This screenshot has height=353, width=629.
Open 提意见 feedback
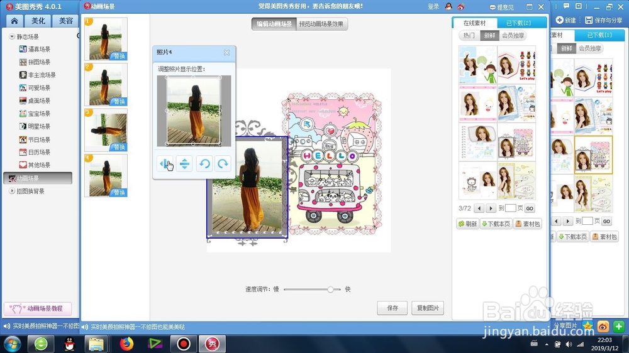click(x=501, y=7)
